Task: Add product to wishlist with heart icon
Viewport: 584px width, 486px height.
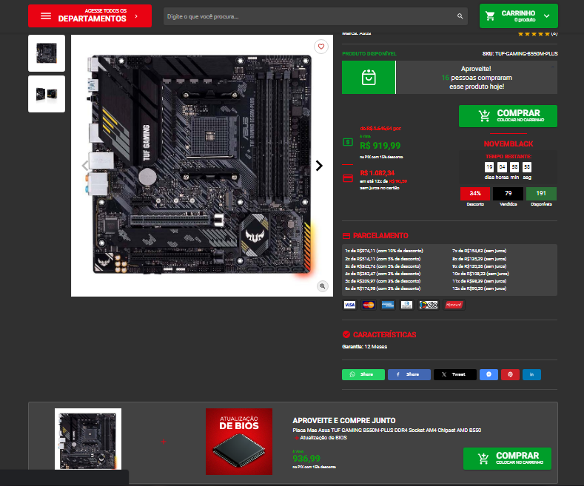Action: (321, 47)
